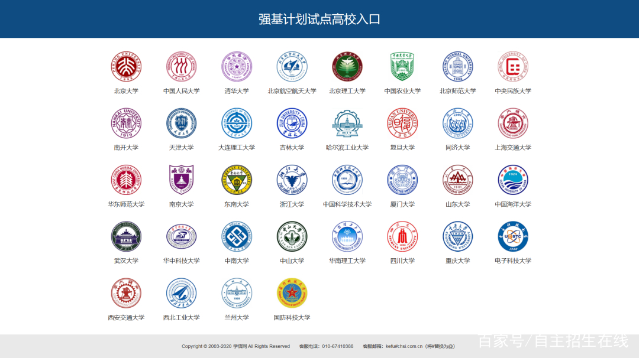The width and height of the screenshot is (639, 358).
Task: Open the UESTC logo above 电子科技大学
Action: point(512,236)
